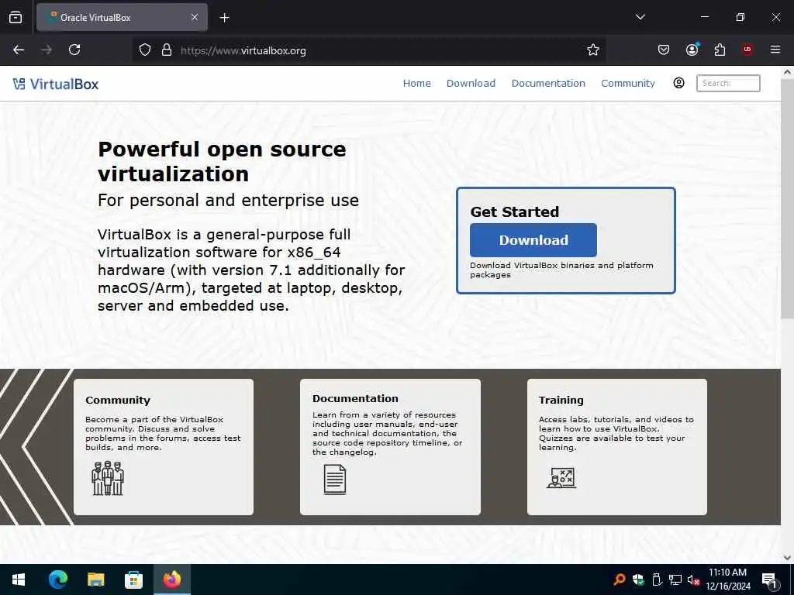Click the Community people icon
The image size is (794, 595).
(108, 478)
